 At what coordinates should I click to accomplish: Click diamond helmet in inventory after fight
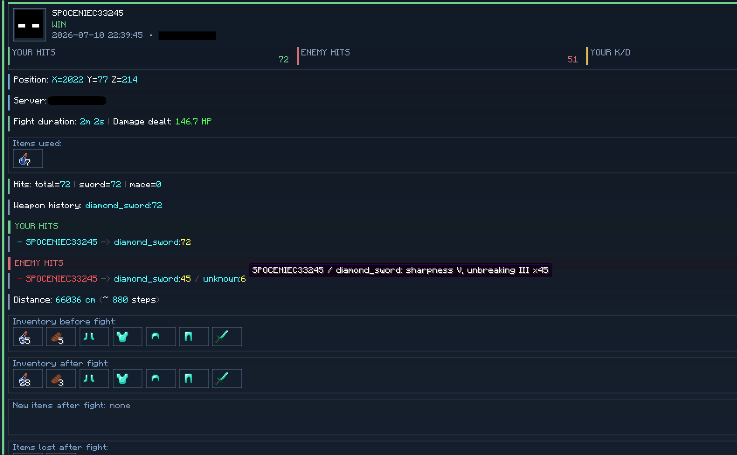[x=161, y=379]
